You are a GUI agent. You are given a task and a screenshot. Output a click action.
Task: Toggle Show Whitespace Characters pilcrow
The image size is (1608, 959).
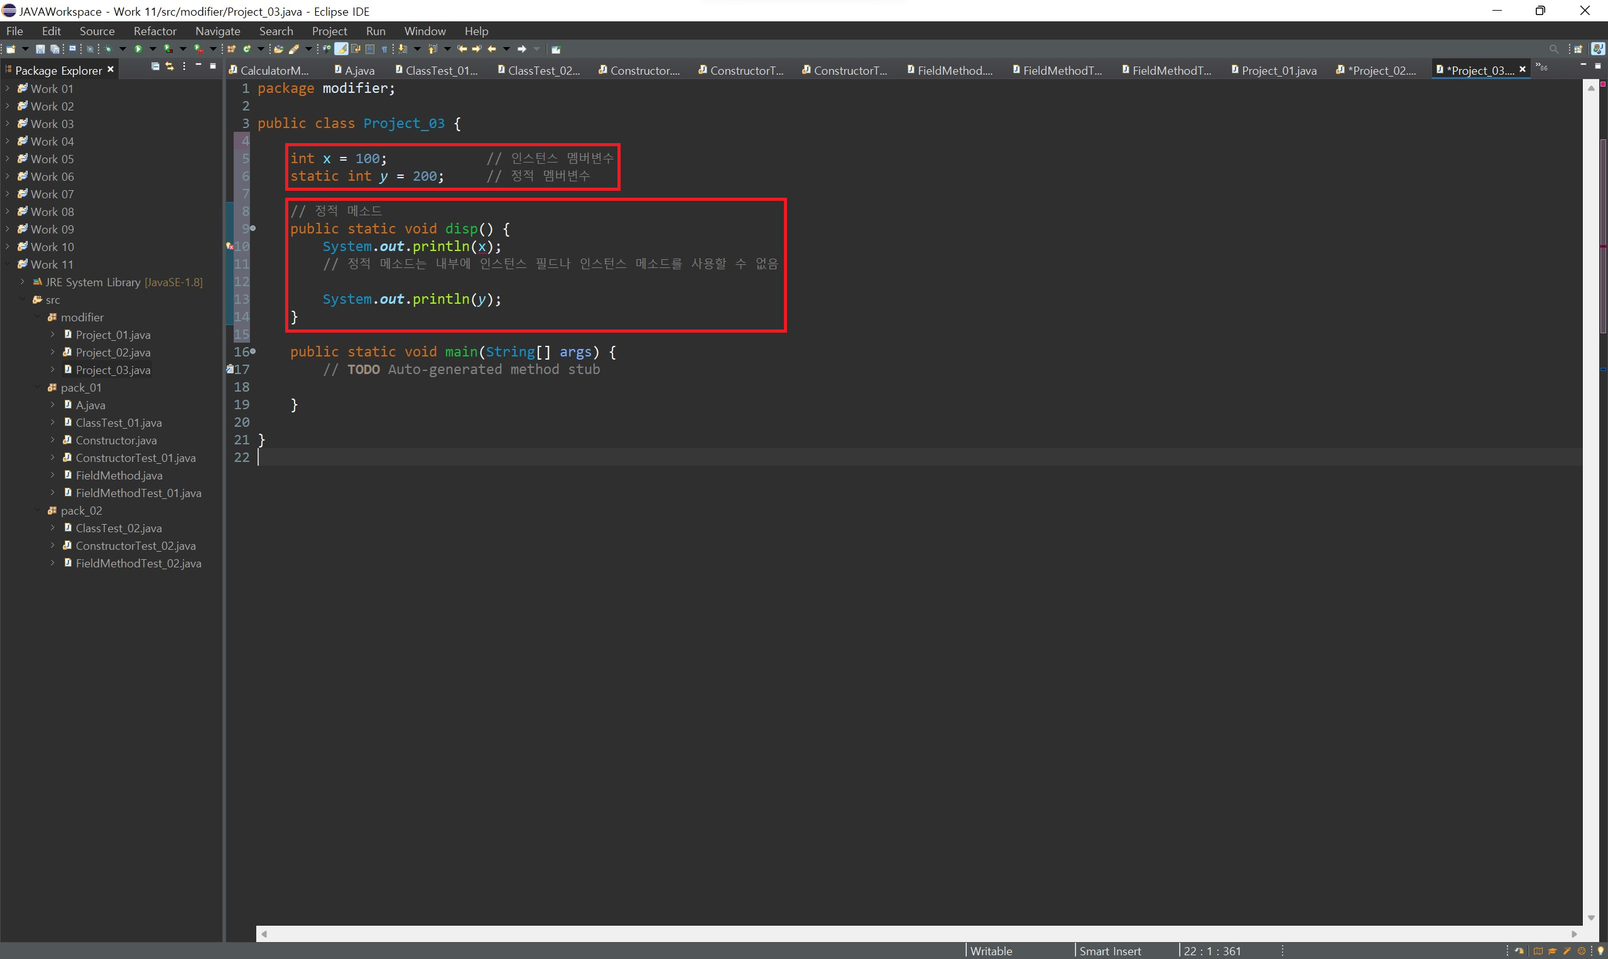(384, 49)
